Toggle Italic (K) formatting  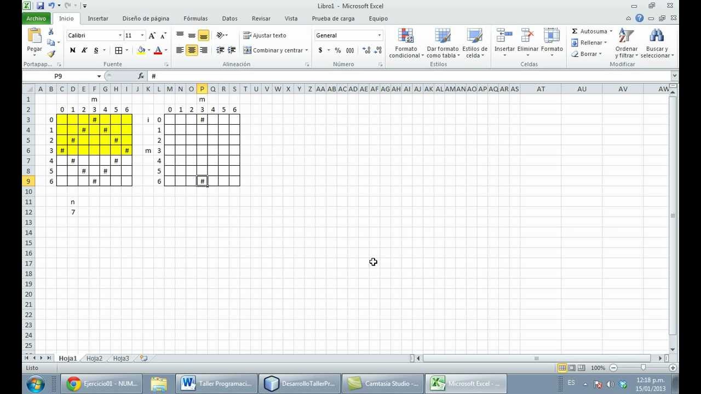[84, 50]
